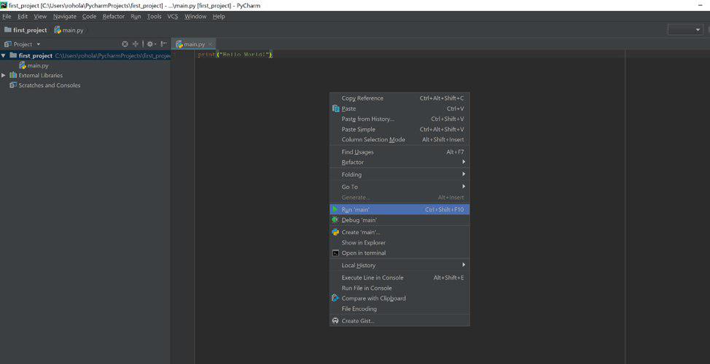
Task: Choose Run File in Console
Action: click(x=366, y=288)
